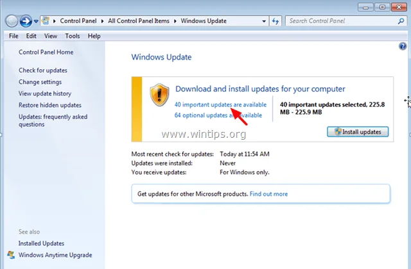Expand breadcrumb arrow after Control Panel
The image size is (411, 269).
pos(105,21)
